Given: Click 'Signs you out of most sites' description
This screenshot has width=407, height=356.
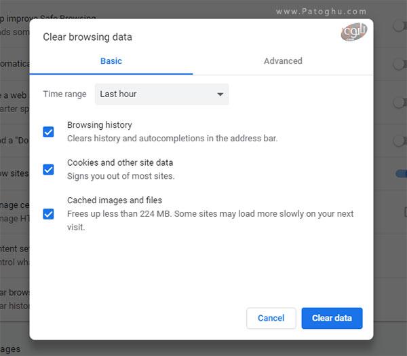Looking at the screenshot, I should coord(121,177).
